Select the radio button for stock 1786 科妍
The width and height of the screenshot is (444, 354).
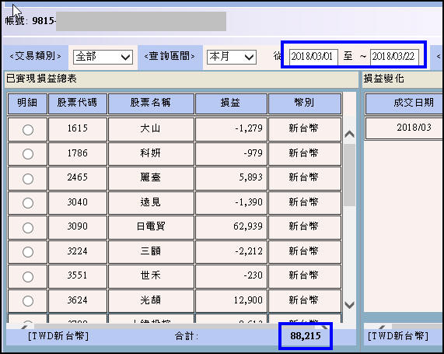click(x=28, y=154)
